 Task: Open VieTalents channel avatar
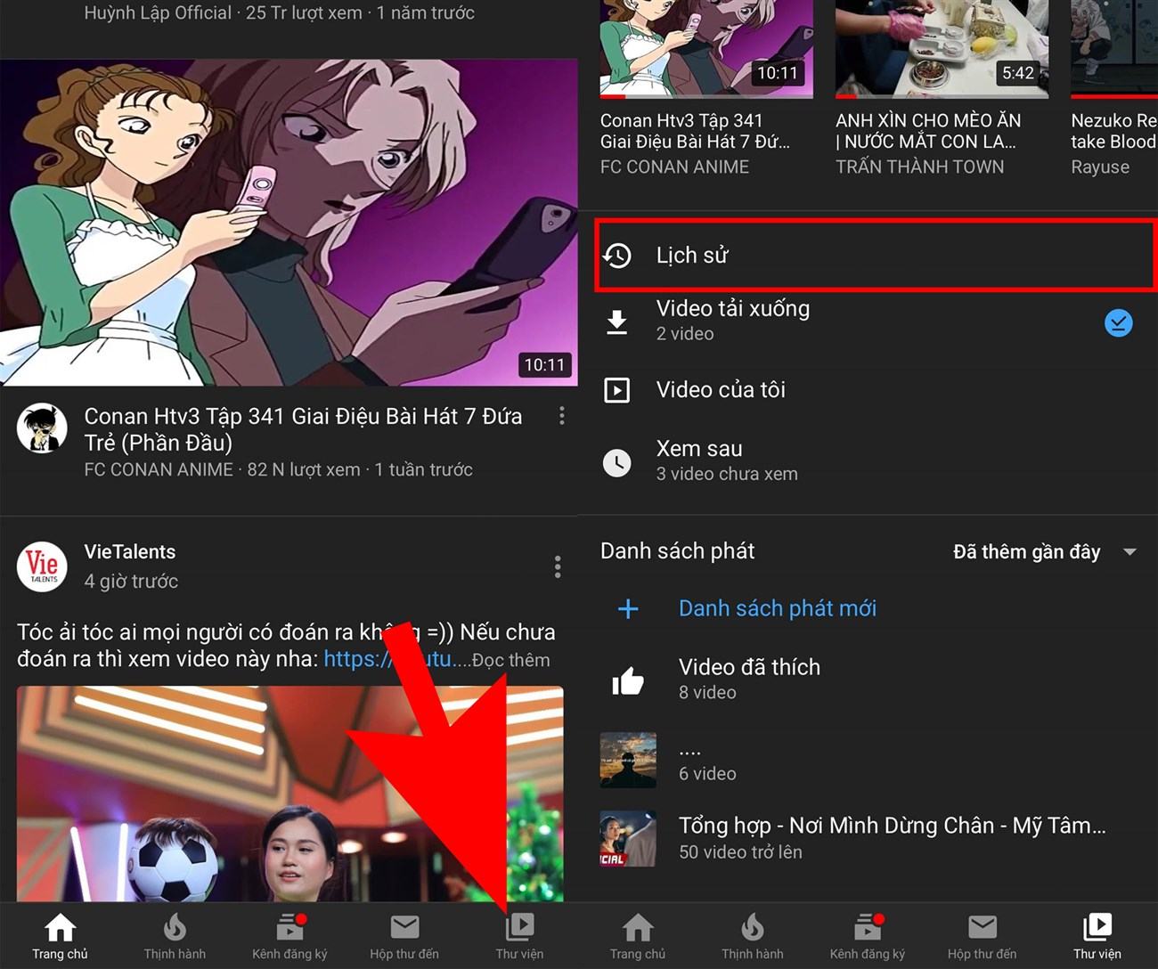tap(42, 566)
